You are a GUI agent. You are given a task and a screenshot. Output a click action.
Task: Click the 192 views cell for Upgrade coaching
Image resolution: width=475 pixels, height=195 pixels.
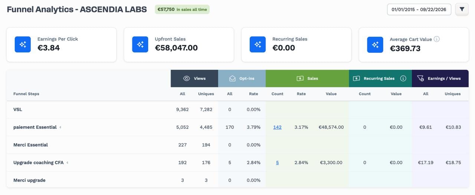[183, 162]
